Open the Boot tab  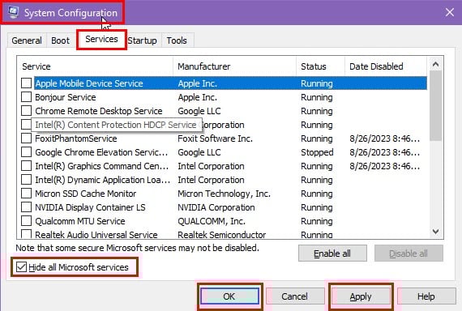61,40
